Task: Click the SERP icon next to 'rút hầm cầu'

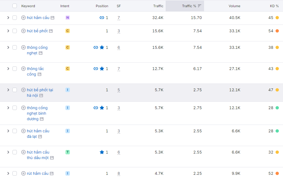Action: [52, 173]
